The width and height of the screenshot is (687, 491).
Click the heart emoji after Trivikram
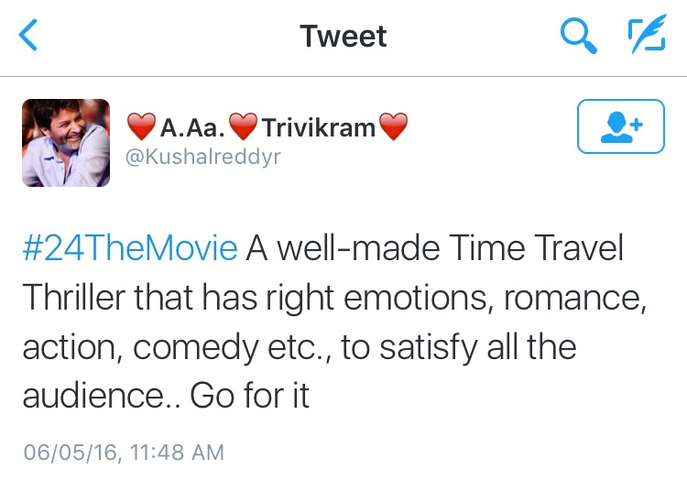pyautogui.click(x=392, y=126)
